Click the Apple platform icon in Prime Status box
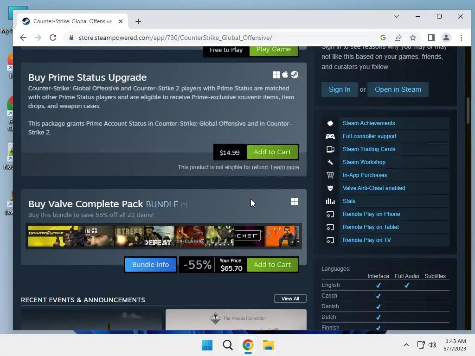Screen dimensions: 475x356 (x=285, y=75)
